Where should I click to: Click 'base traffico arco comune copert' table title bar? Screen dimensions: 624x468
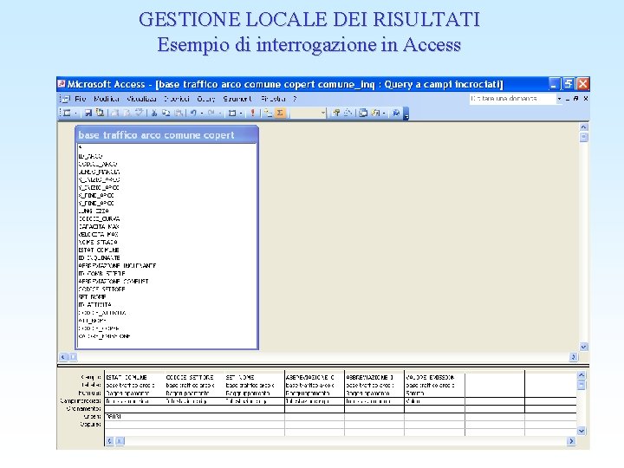166,135
